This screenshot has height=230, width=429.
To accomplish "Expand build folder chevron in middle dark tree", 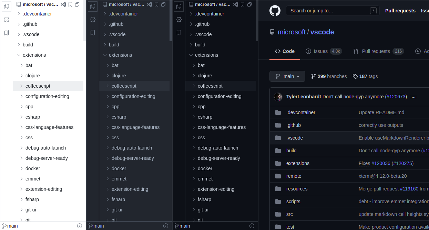I will (x=105, y=45).
